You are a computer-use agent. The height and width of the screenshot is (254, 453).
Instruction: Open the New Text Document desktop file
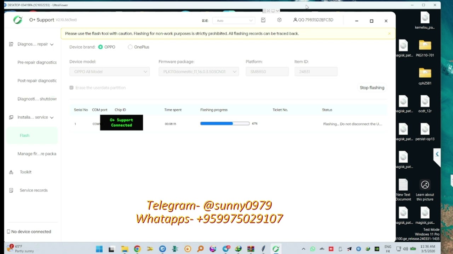[x=403, y=190]
